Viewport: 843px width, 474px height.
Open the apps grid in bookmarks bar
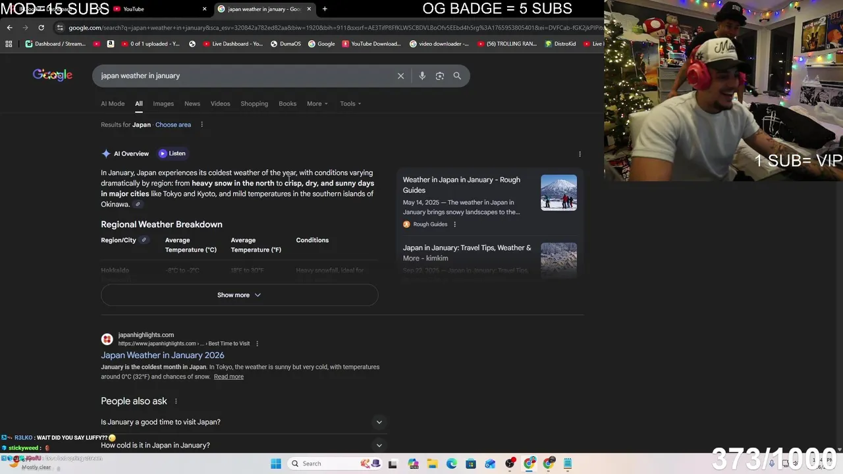pos(9,44)
